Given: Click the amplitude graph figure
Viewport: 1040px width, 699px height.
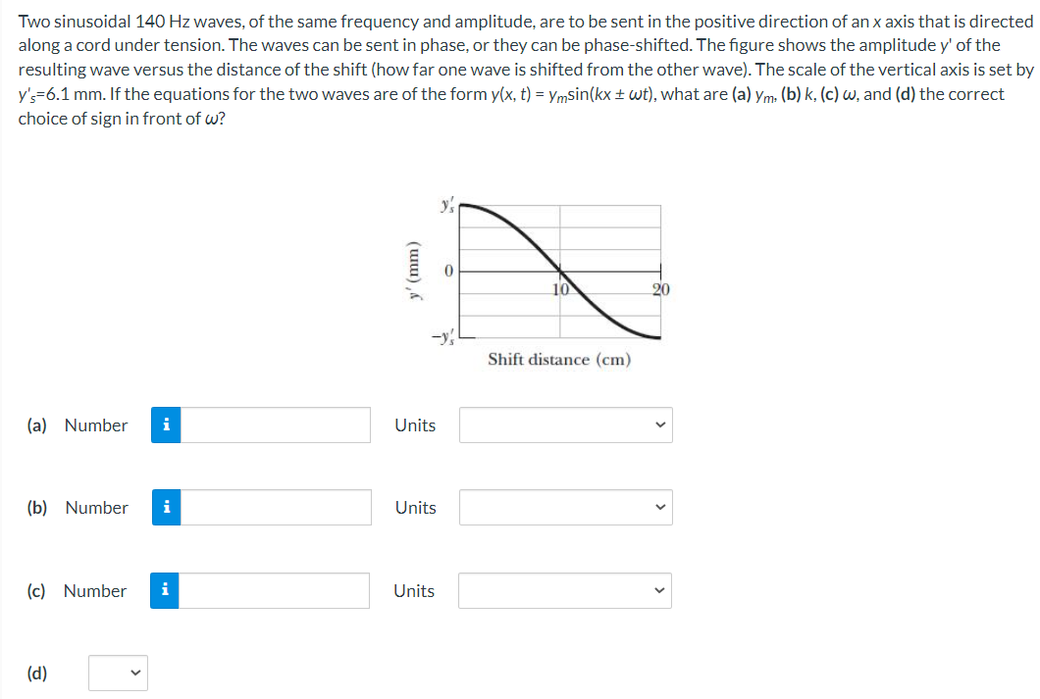Looking at the screenshot, I should pyautogui.click(x=561, y=270).
